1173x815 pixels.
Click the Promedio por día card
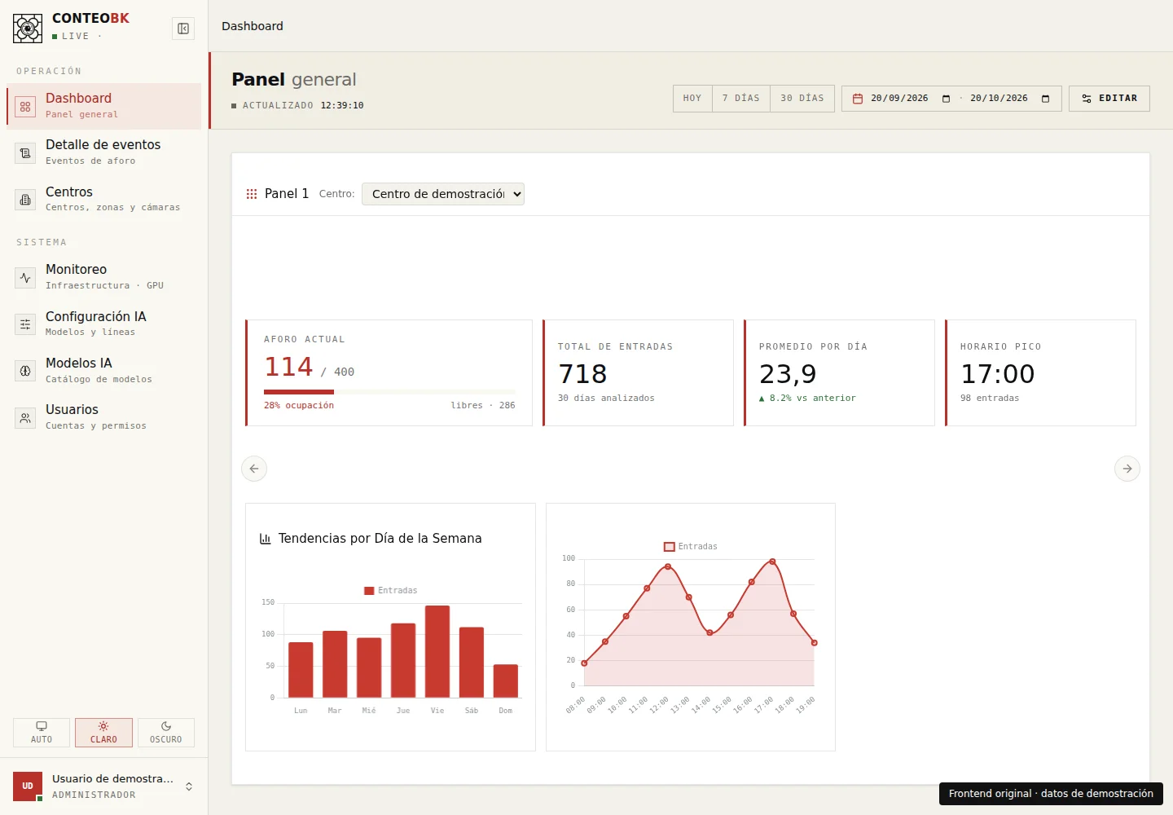tap(839, 372)
